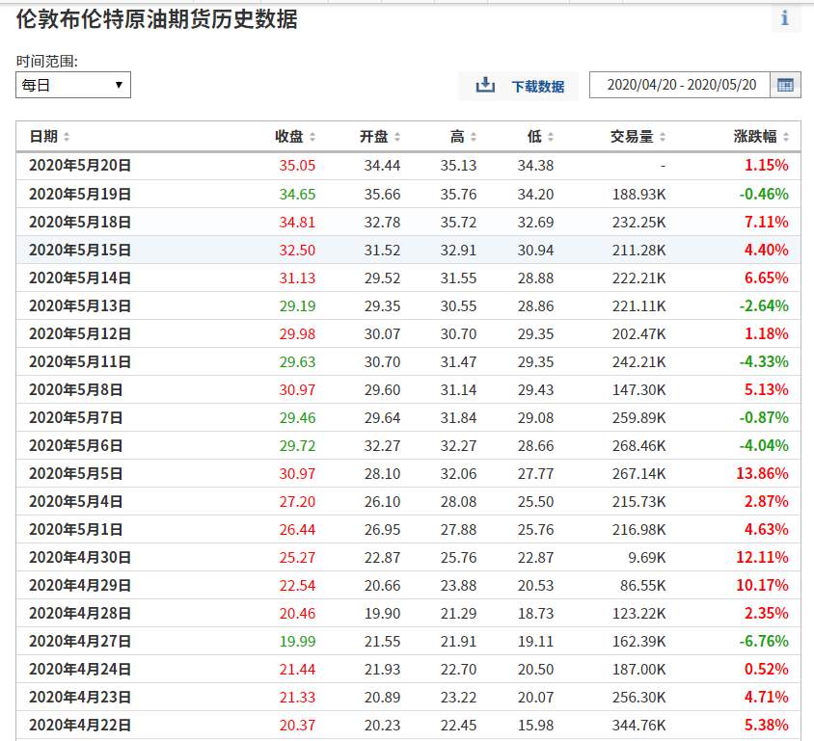Click closing price 19.99
Screen dimensions: 814x741
pos(297,642)
